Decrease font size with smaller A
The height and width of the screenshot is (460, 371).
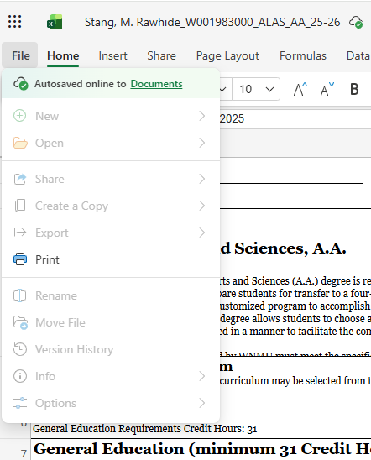click(327, 89)
